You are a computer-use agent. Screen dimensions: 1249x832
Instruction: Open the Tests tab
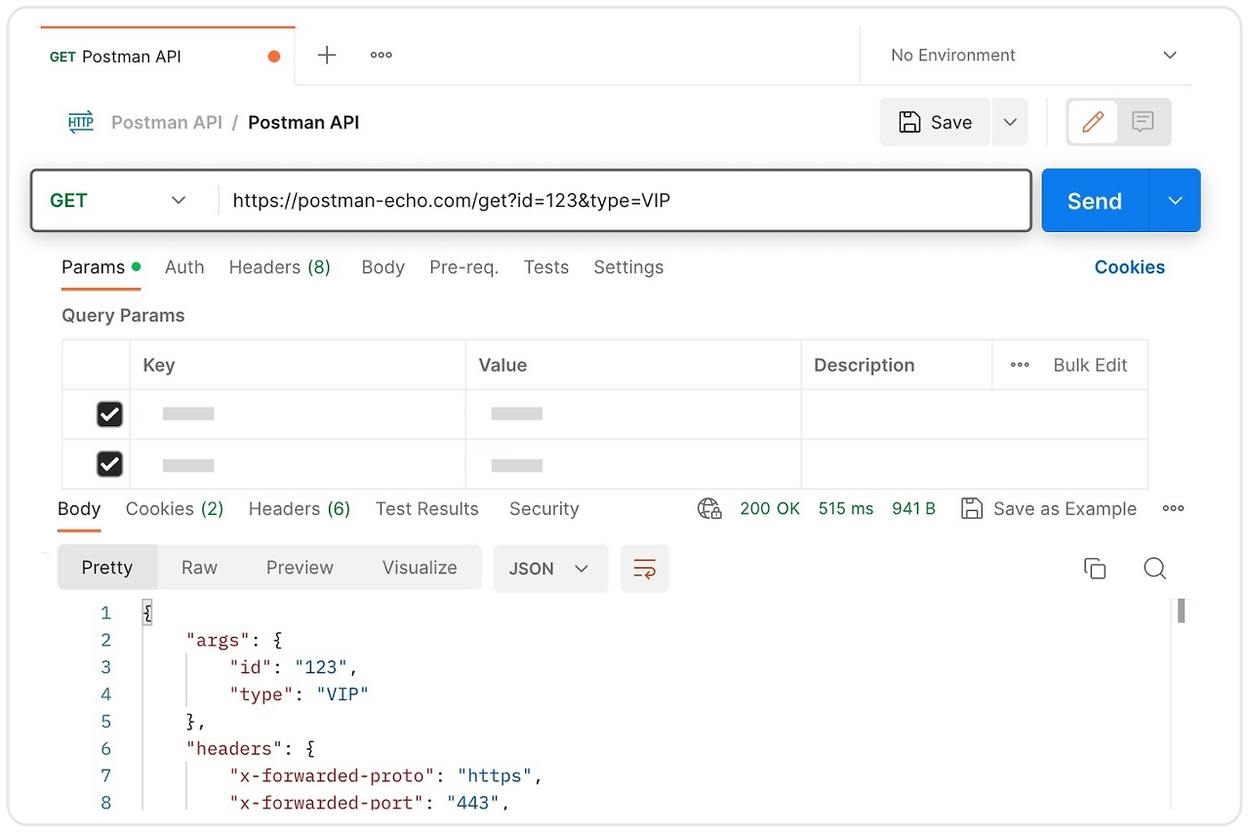point(545,267)
